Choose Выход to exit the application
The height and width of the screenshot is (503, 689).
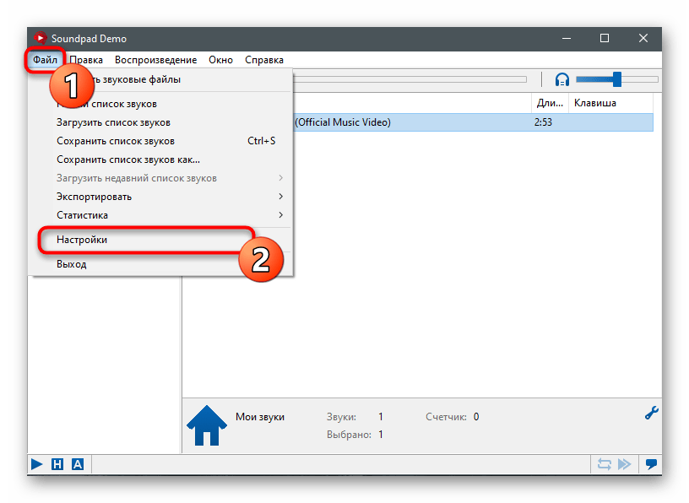coord(72,264)
